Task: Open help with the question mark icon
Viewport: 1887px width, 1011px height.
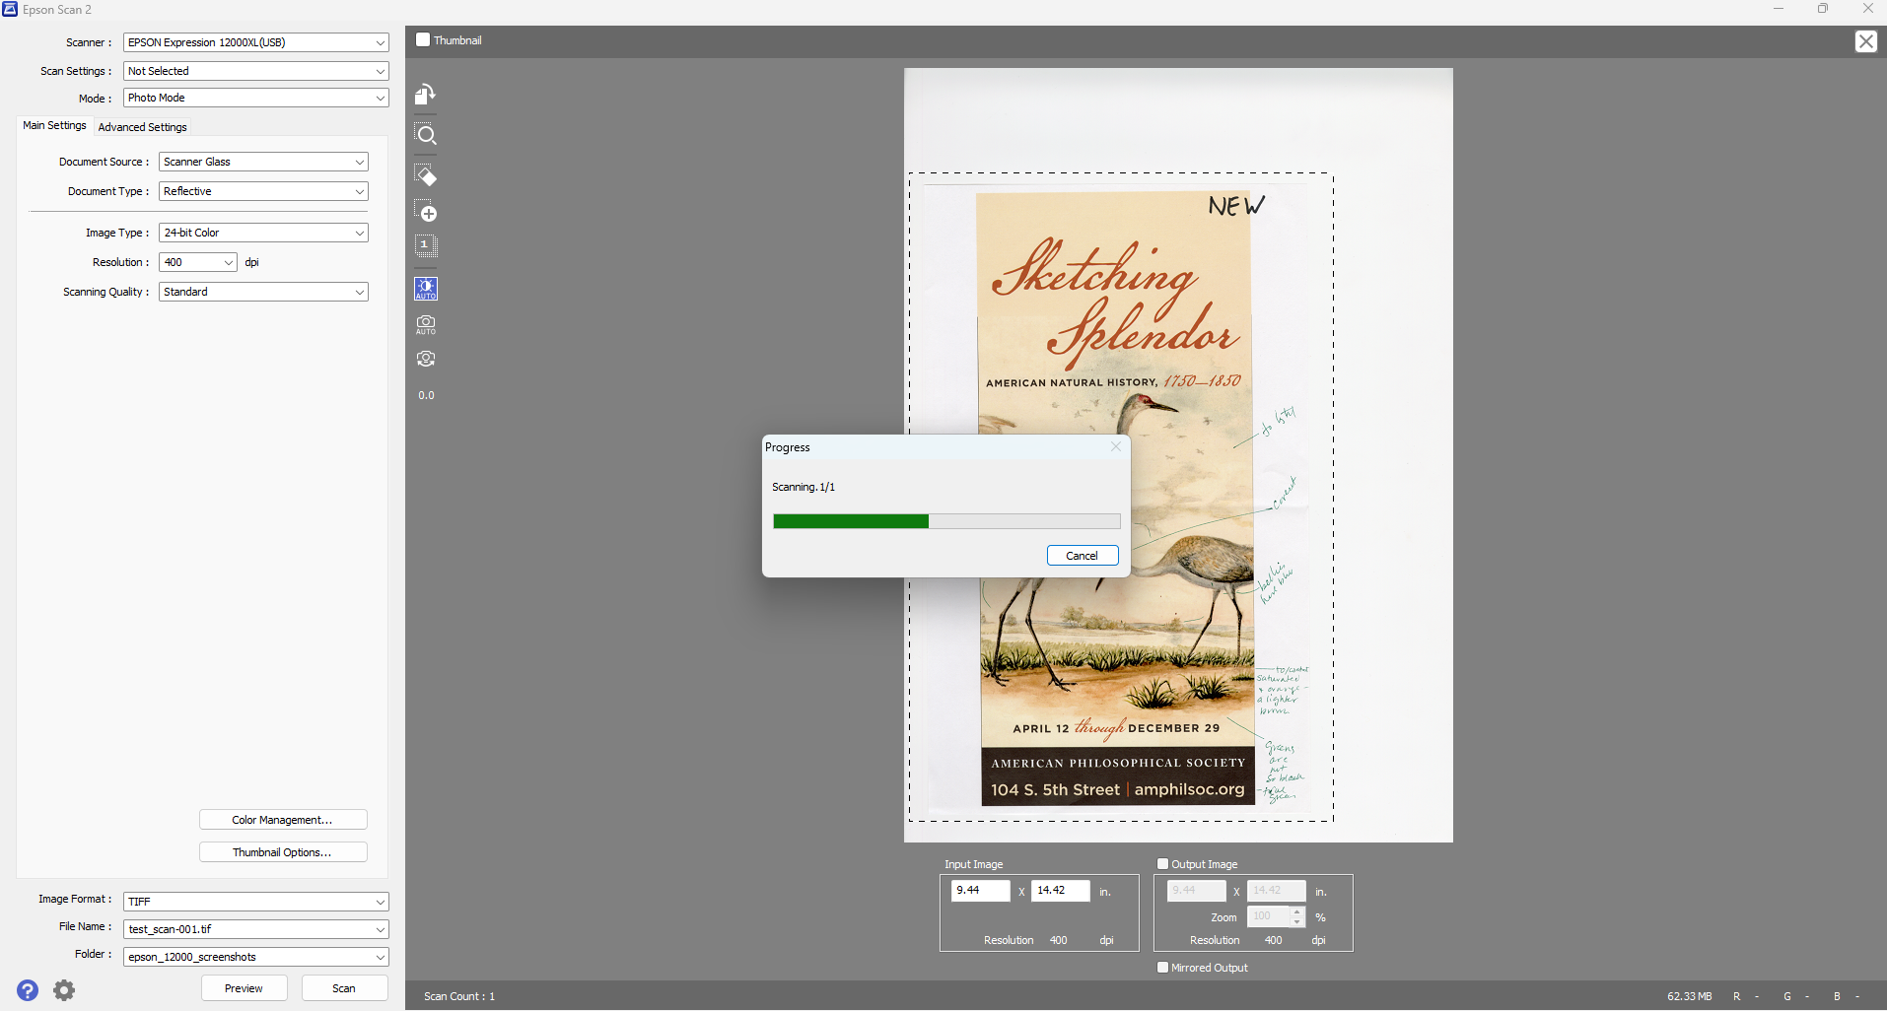Action: (x=28, y=990)
